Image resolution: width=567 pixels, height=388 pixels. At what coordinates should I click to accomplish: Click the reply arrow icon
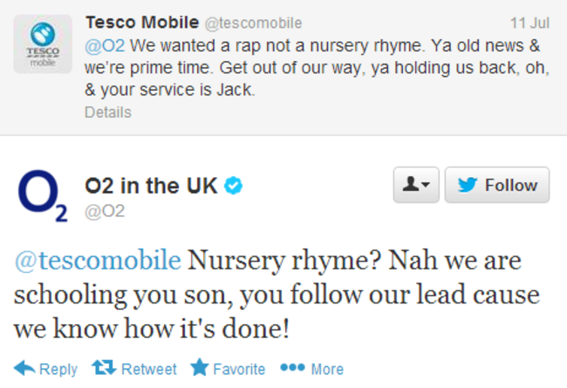tap(24, 368)
